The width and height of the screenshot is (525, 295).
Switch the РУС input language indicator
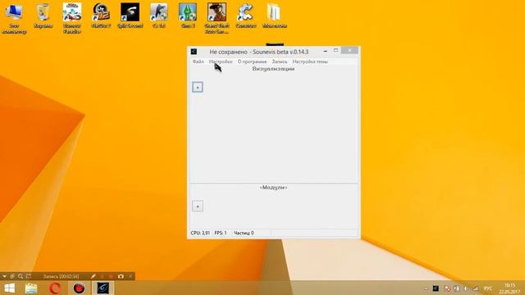click(x=488, y=288)
